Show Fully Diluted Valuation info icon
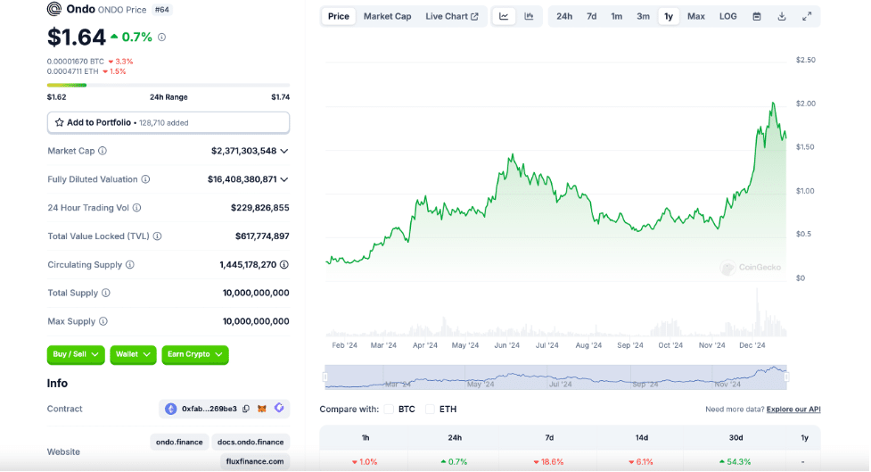The width and height of the screenshot is (871, 472). (x=145, y=179)
